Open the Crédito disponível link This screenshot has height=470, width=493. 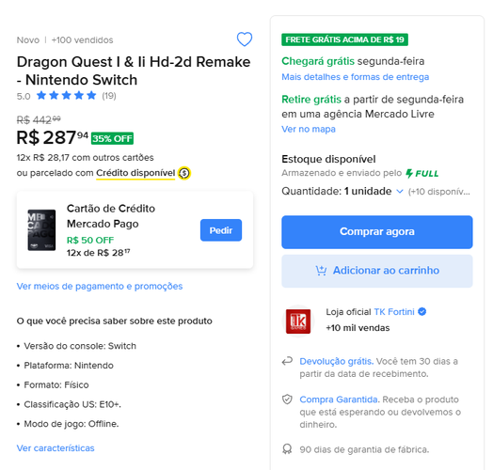(135, 173)
